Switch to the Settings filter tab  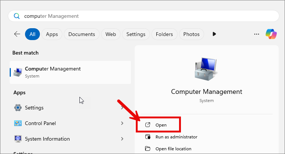[x=136, y=34]
